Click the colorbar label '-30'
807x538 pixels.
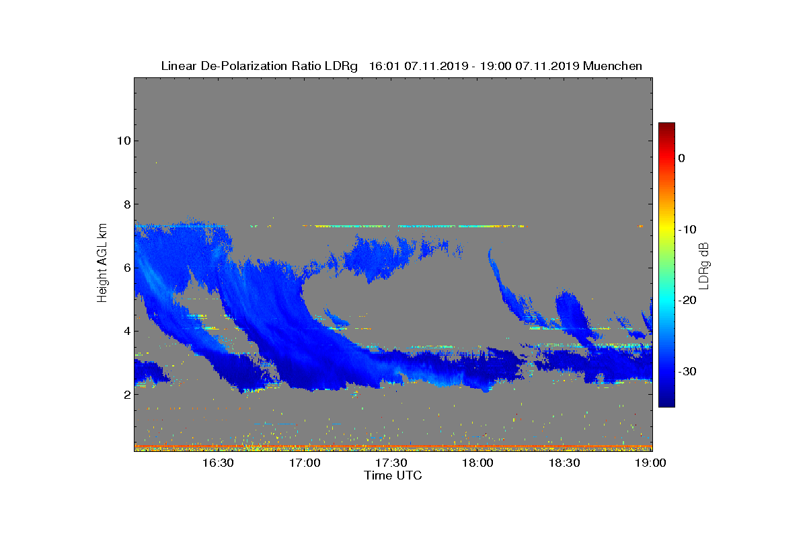(687, 372)
